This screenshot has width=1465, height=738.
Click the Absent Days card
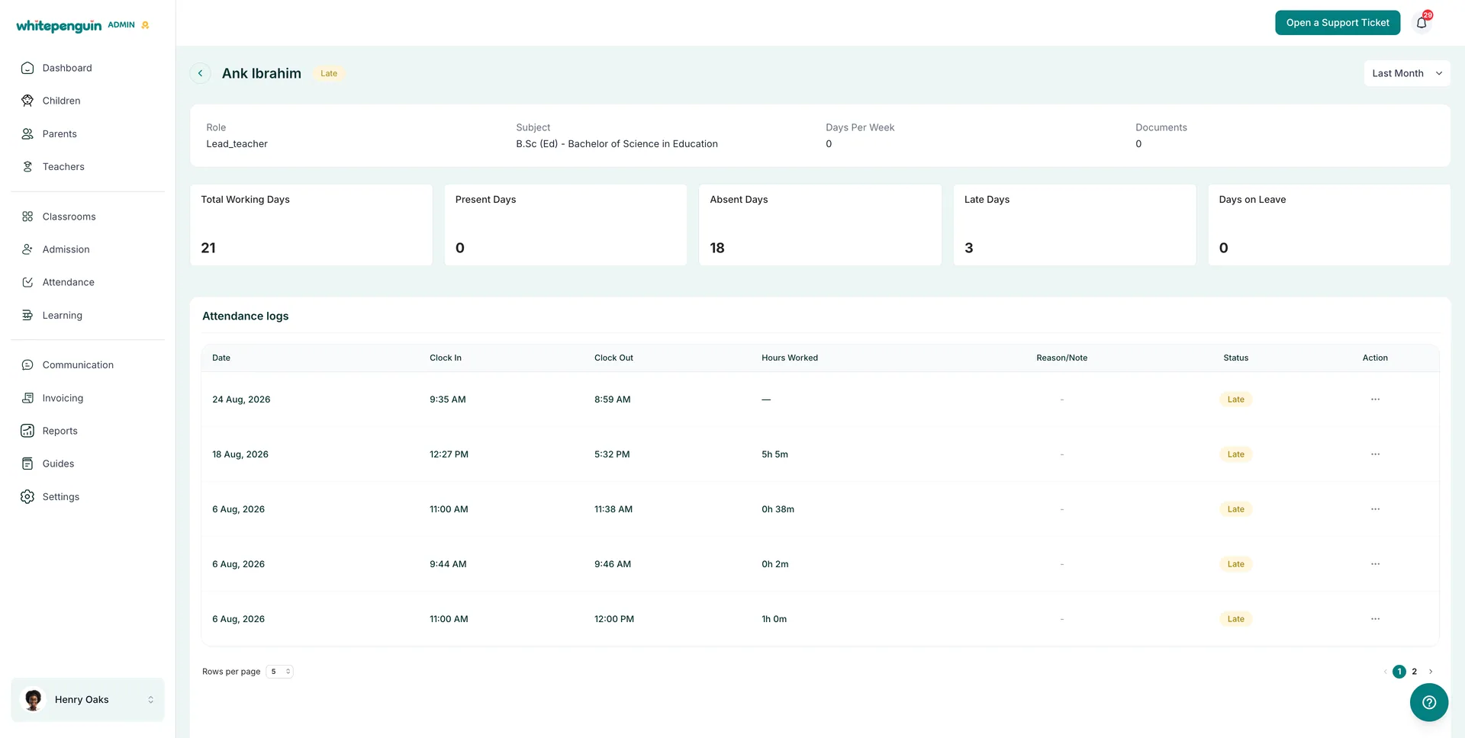(x=820, y=225)
